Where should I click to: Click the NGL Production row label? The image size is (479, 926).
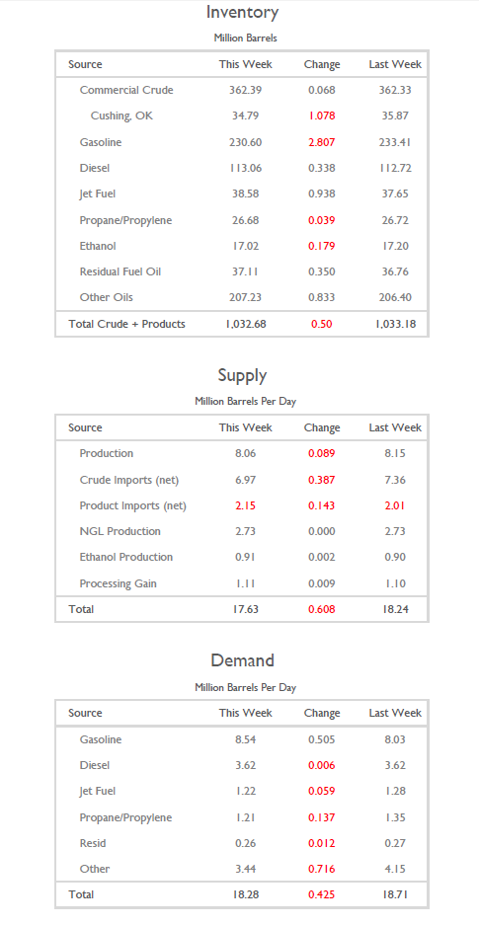click(120, 531)
